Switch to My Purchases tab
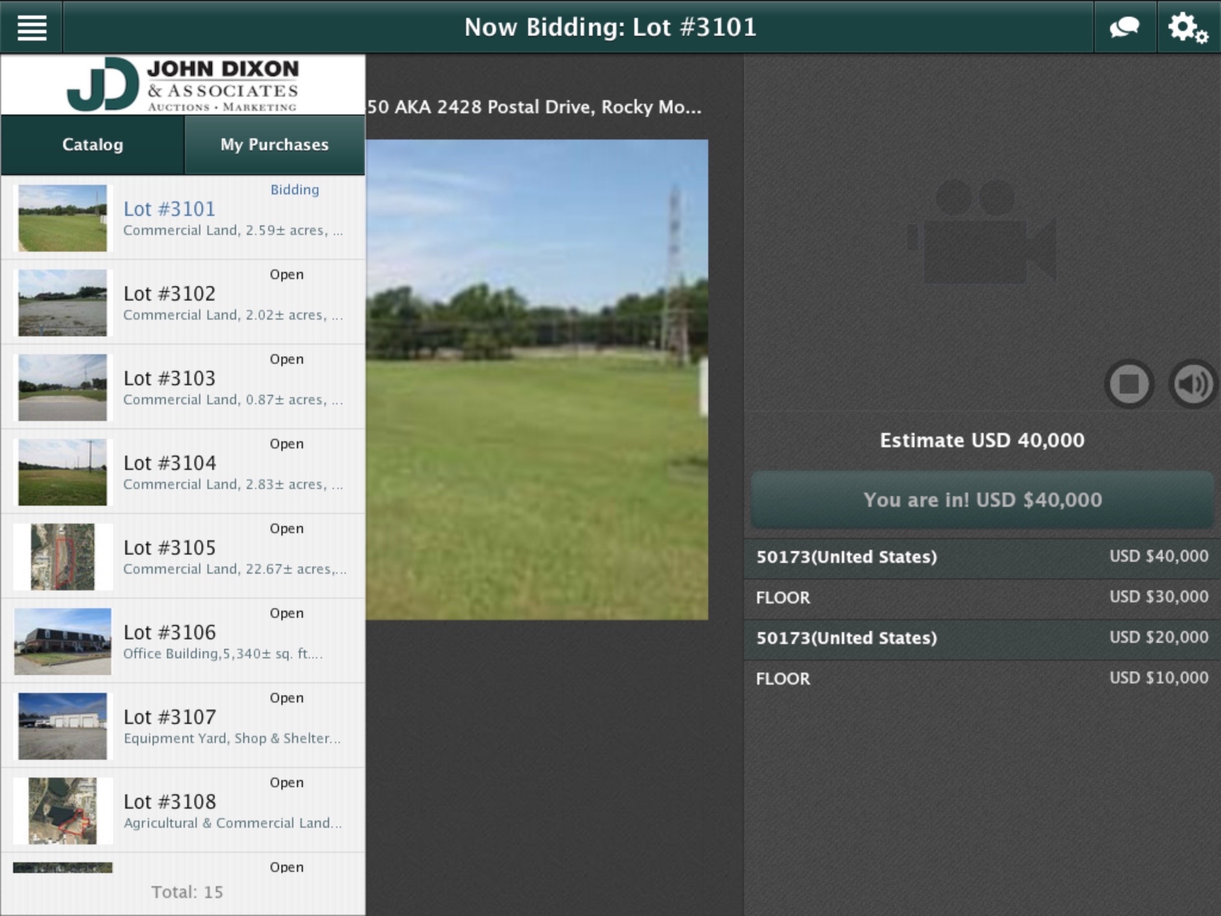 [x=273, y=144]
